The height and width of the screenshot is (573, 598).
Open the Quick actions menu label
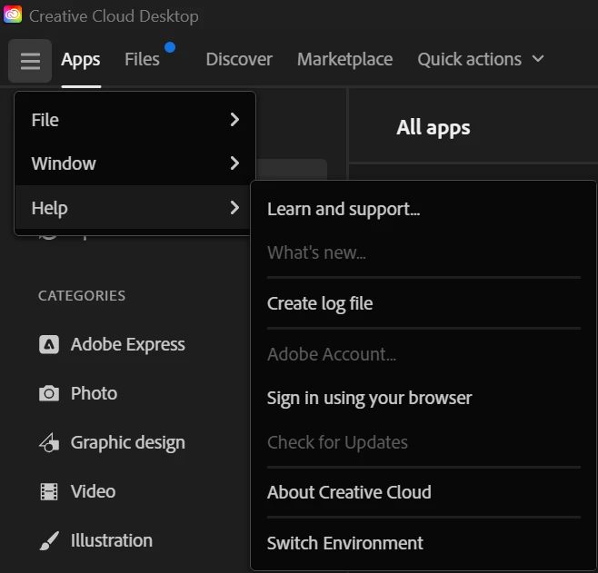tap(469, 59)
